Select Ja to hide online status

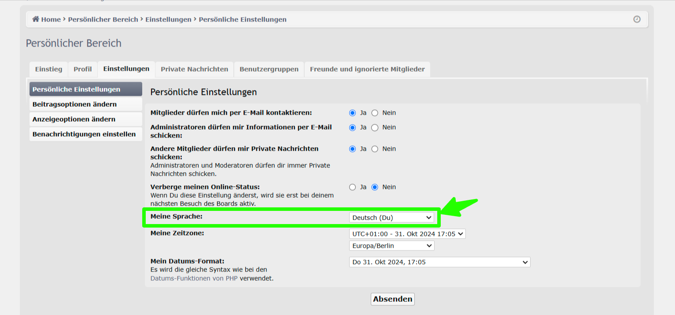click(x=352, y=187)
